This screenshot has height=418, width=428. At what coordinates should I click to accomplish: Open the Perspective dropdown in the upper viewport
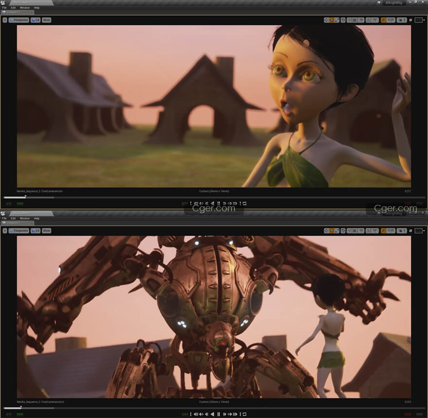coord(19,20)
